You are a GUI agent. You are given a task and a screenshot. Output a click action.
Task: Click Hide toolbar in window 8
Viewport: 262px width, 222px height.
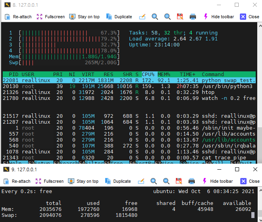tap(219, 17)
